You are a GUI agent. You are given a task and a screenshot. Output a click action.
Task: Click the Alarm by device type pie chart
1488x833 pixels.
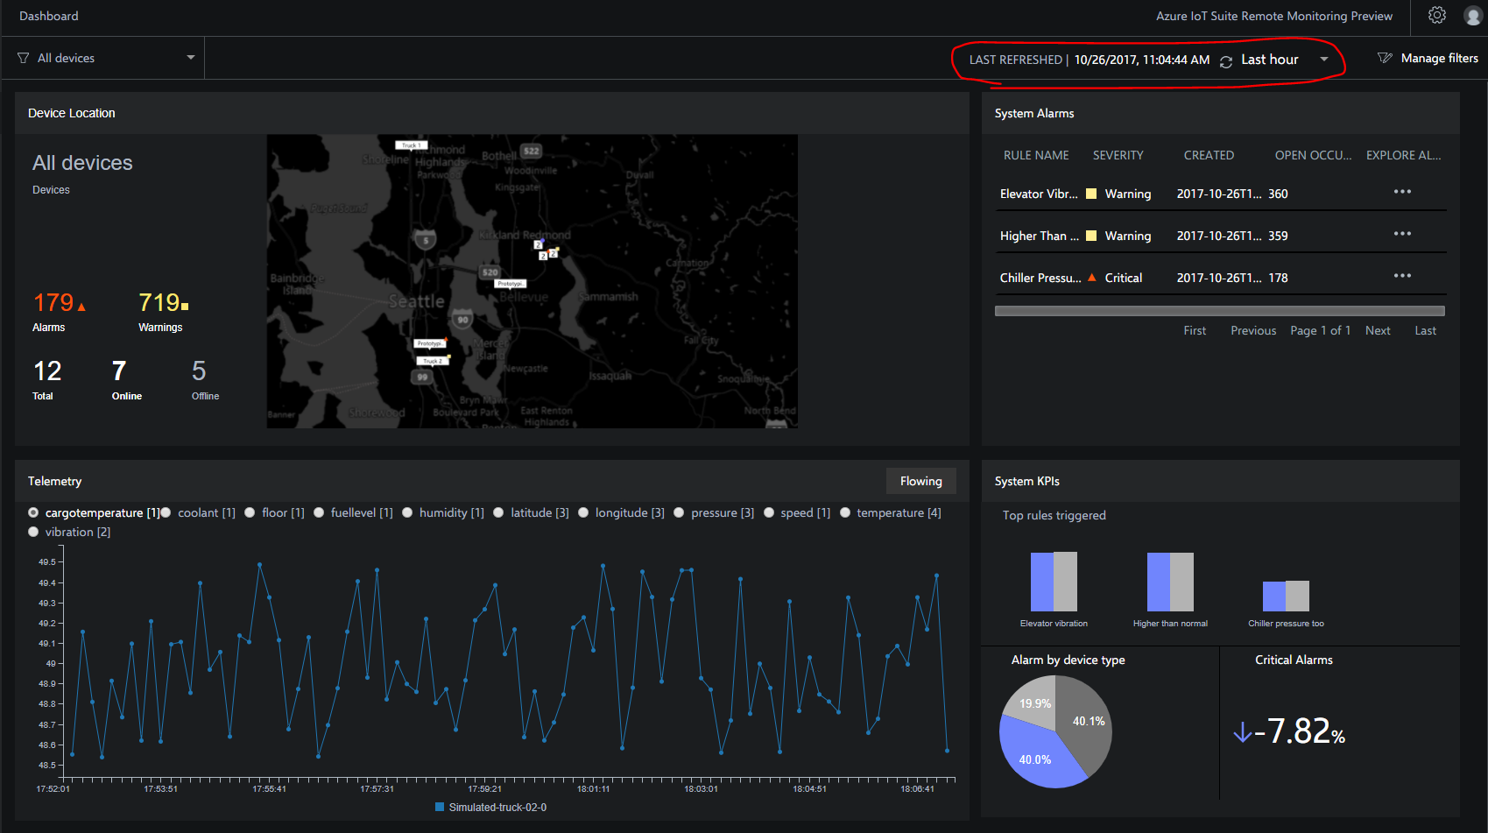click(x=1054, y=731)
